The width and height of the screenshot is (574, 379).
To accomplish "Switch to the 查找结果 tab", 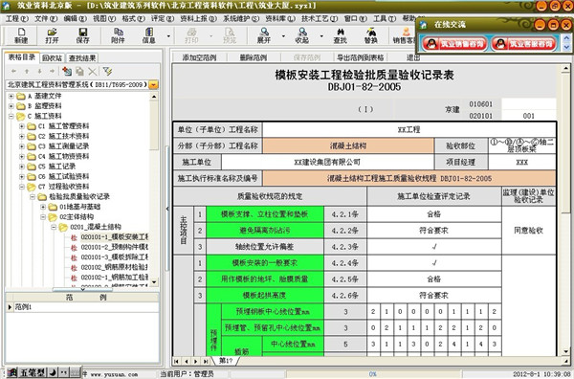I will click(82, 57).
